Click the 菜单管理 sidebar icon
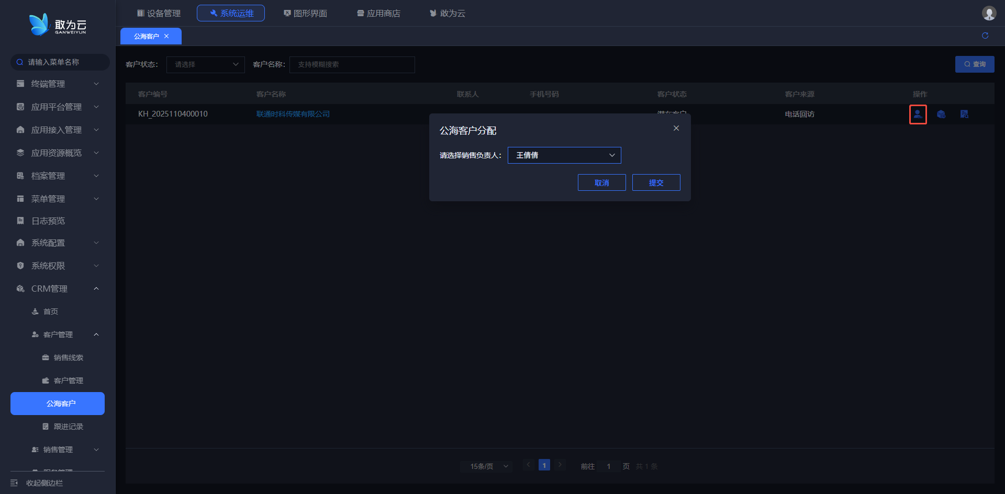 tap(20, 199)
